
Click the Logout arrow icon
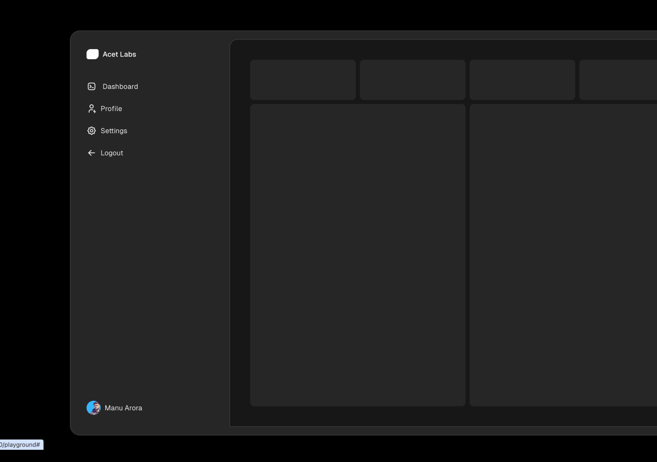click(x=91, y=152)
